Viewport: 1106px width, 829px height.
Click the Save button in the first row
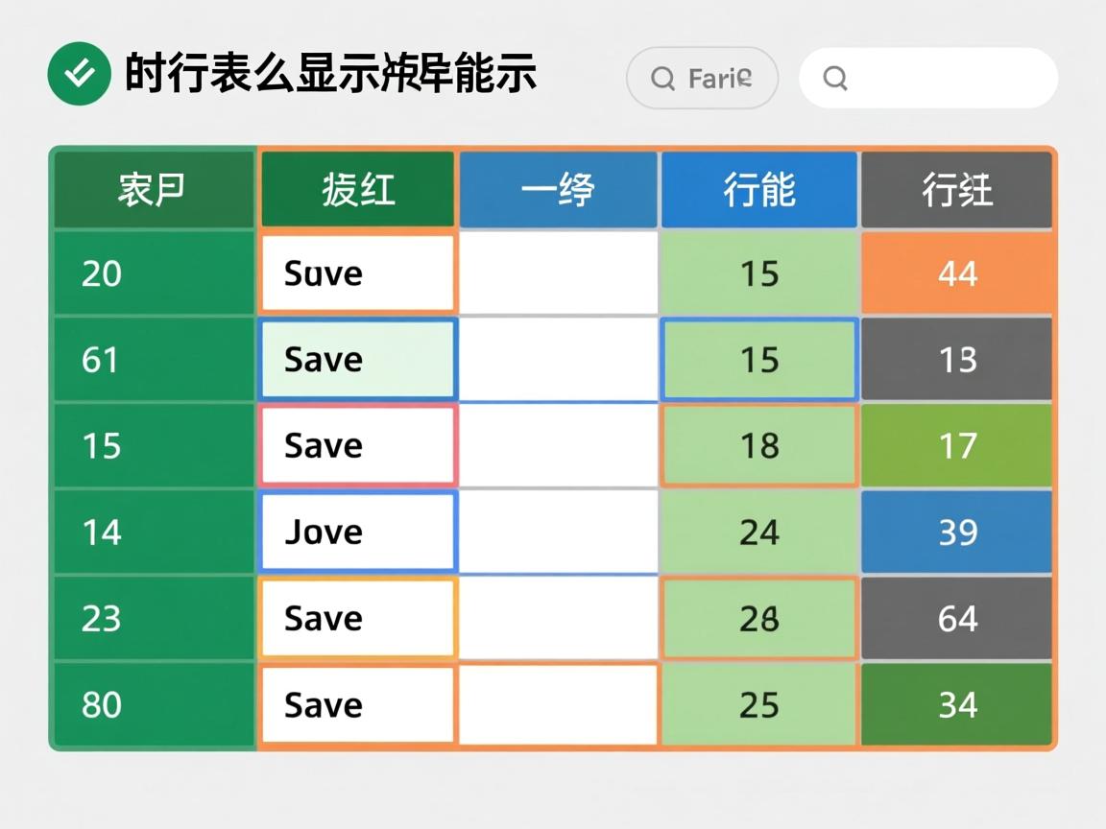[356, 273]
